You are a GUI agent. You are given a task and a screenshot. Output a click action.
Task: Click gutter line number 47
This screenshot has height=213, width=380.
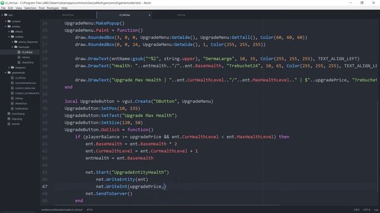[45, 186]
